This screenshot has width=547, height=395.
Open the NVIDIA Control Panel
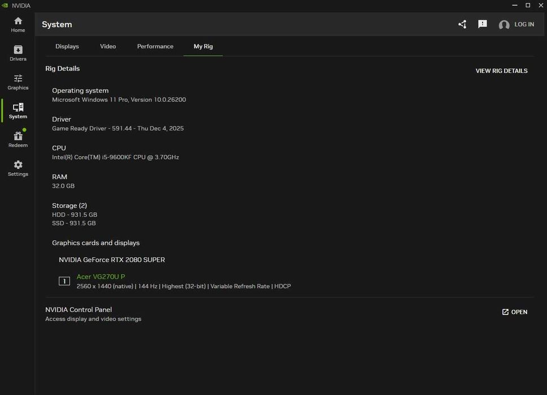point(514,312)
